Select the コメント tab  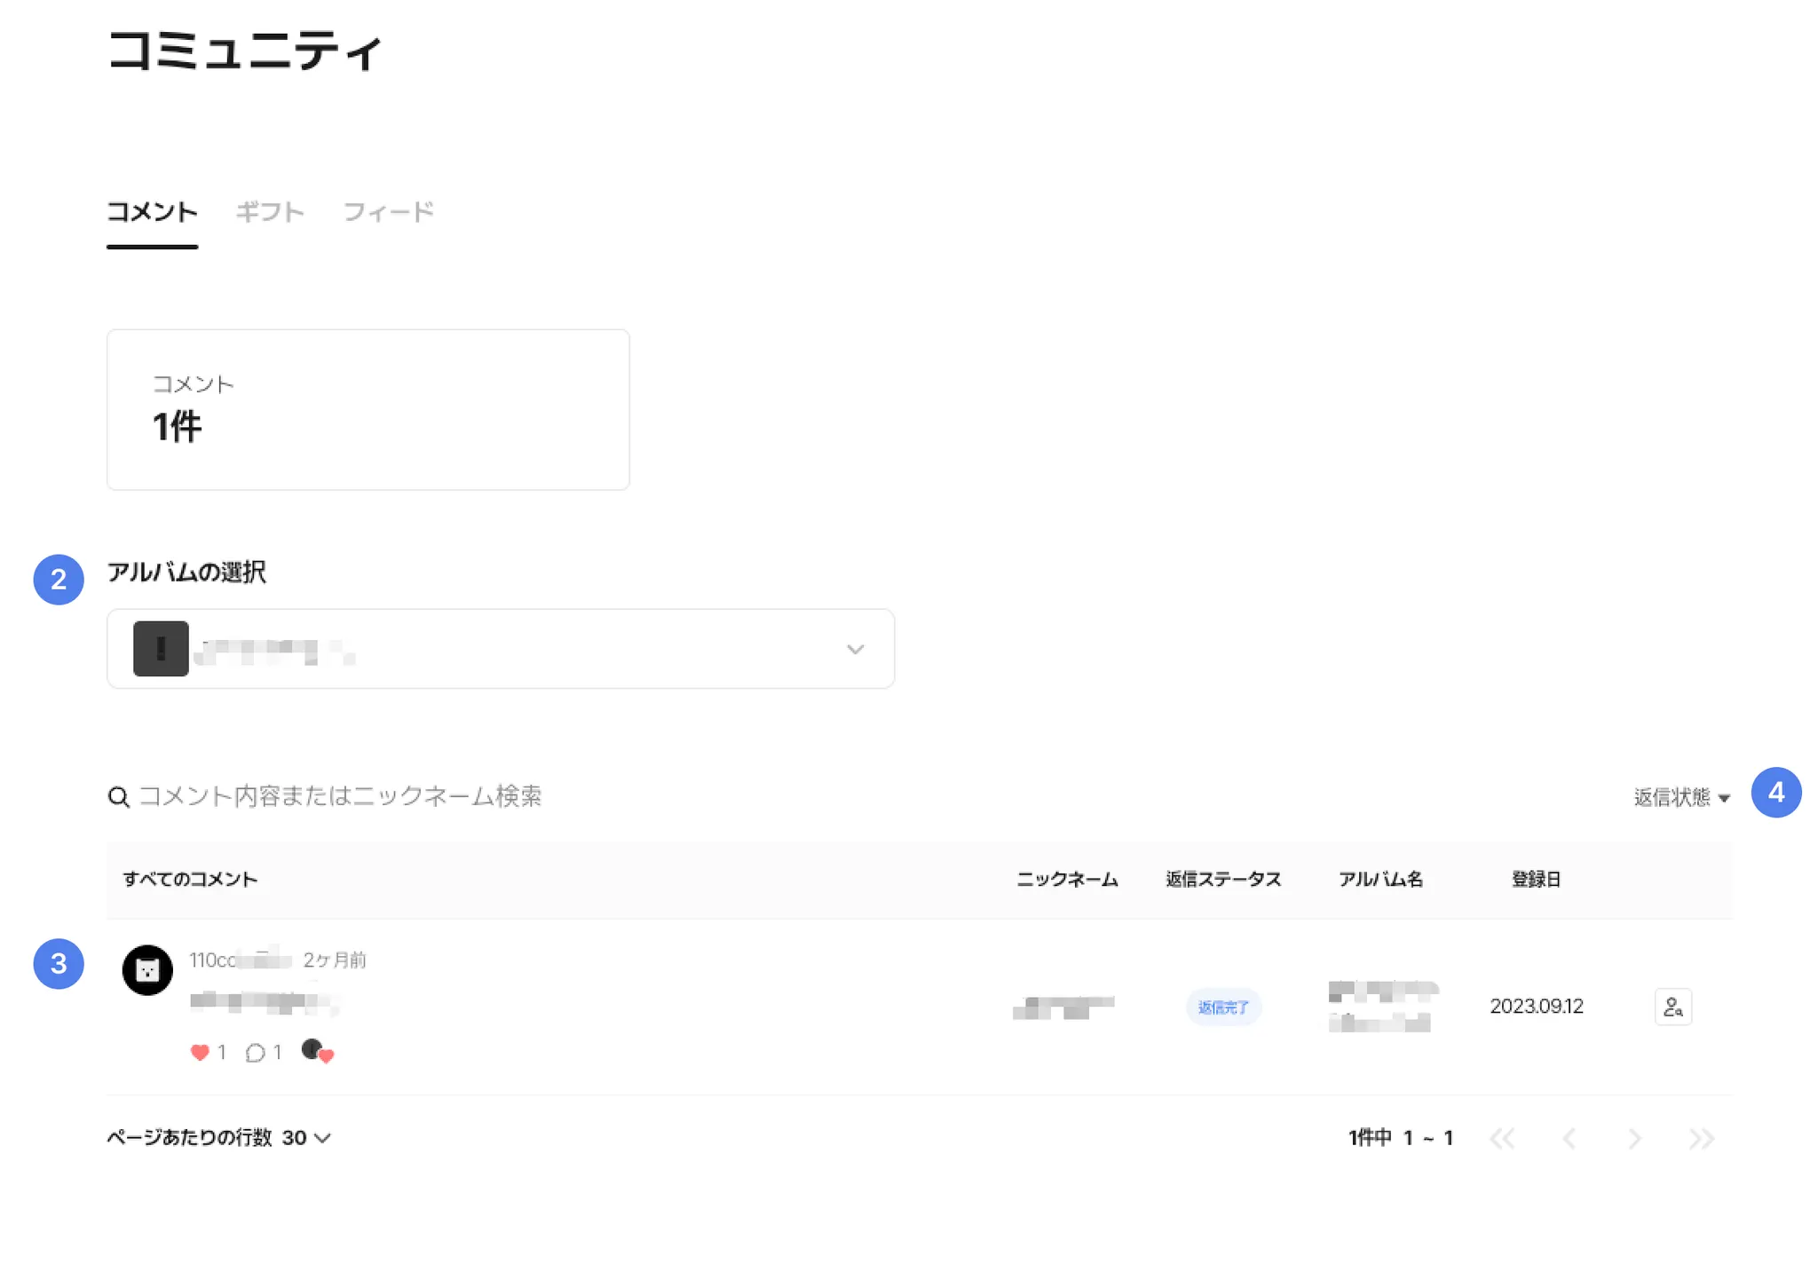point(152,212)
